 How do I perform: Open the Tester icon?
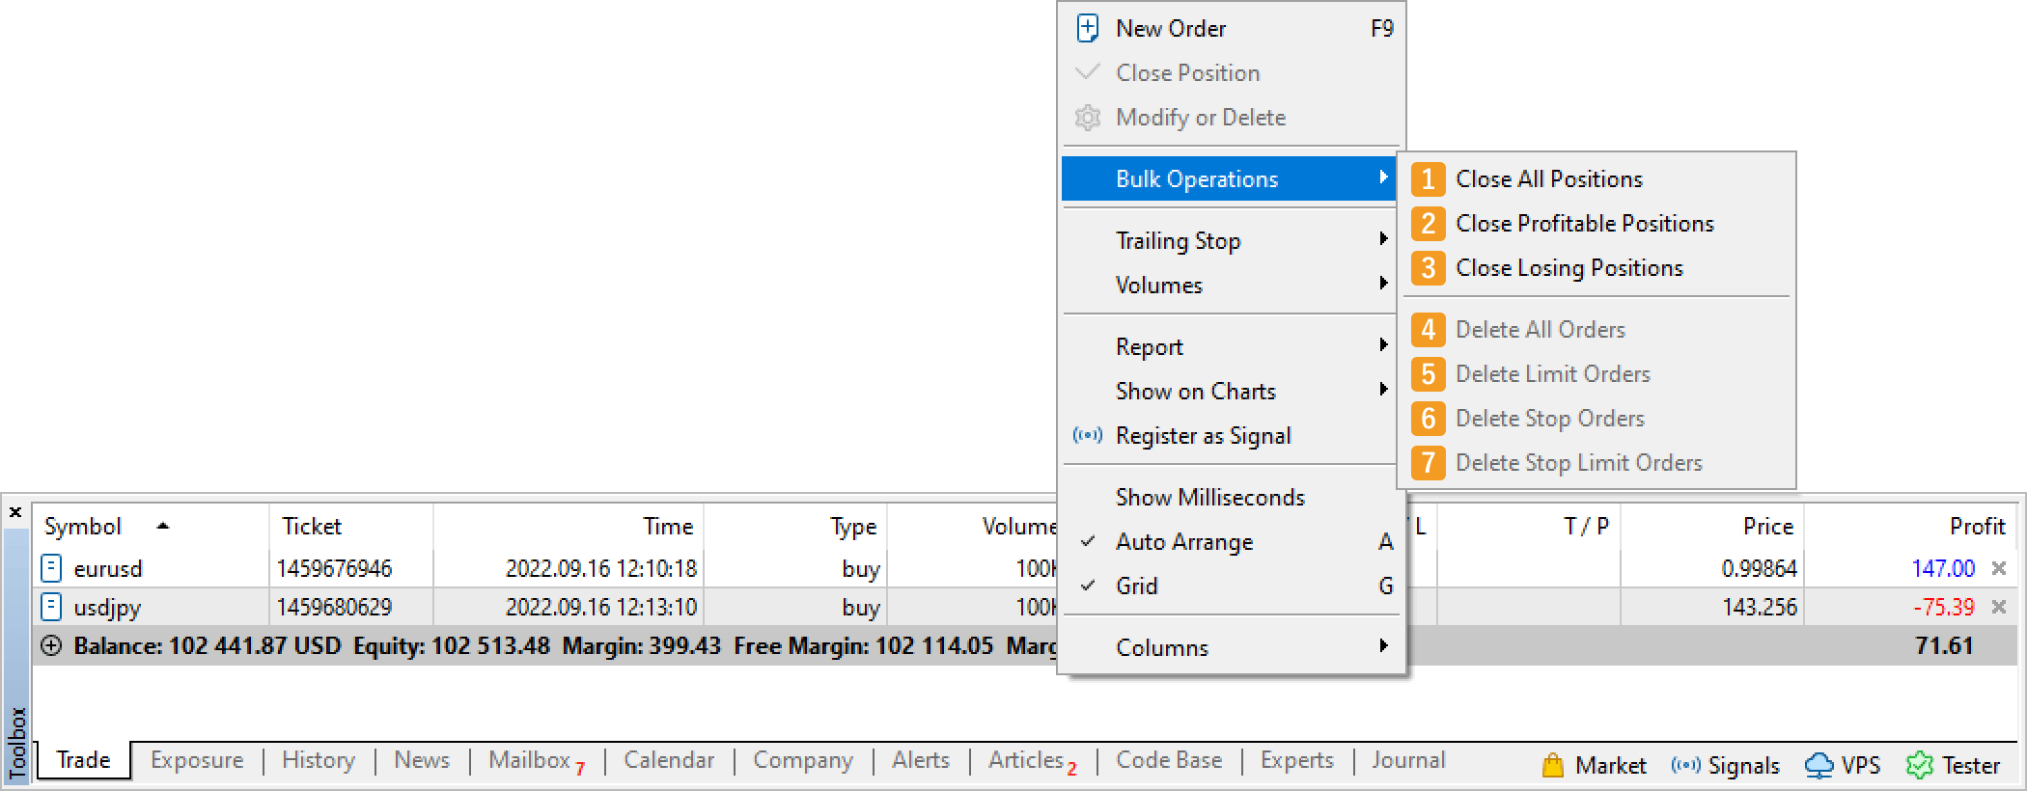[1920, 765]
